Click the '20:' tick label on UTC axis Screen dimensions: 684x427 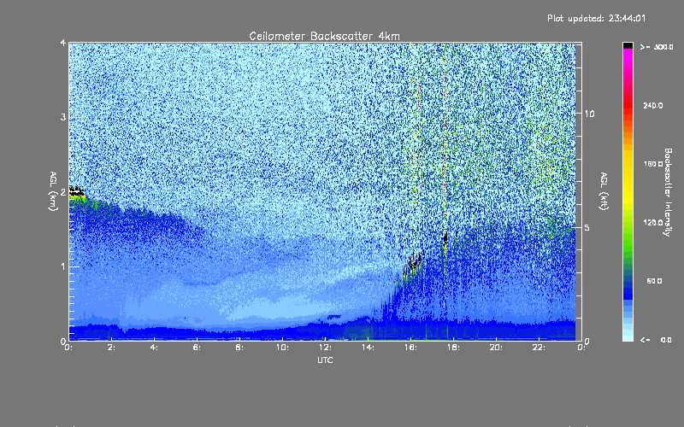(x=496, y=348)
